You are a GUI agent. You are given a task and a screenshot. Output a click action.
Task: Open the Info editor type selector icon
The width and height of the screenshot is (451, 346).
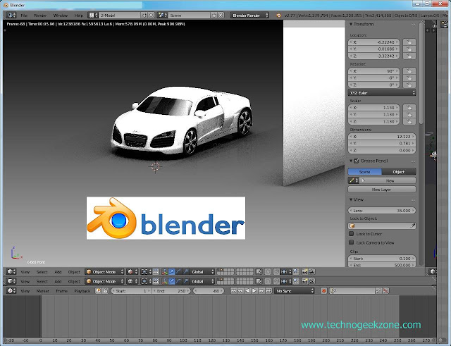tap(11, 15)
